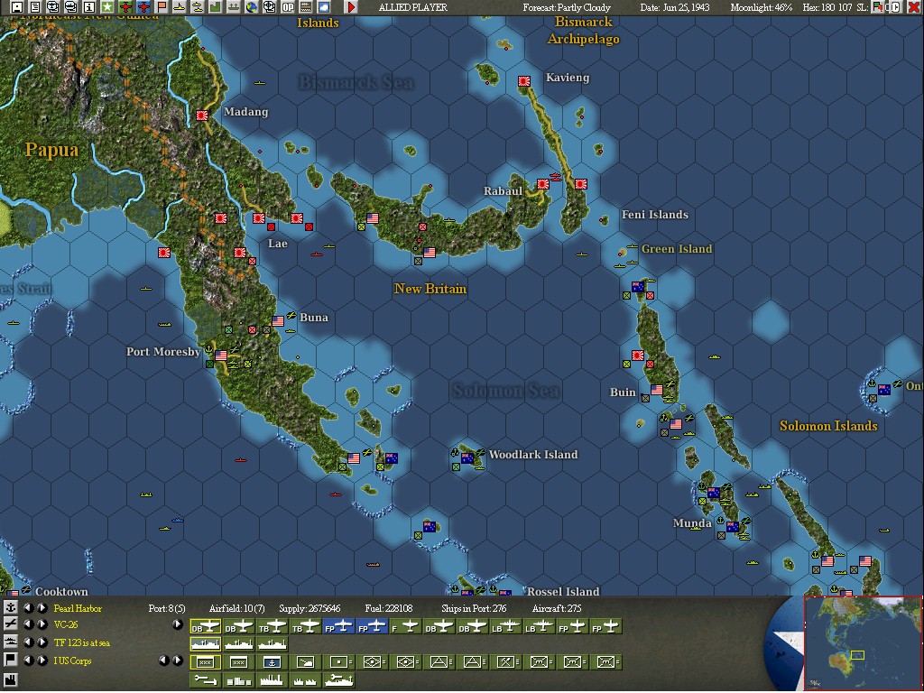Select the ship task forces list icon

[x=11, y=642]
